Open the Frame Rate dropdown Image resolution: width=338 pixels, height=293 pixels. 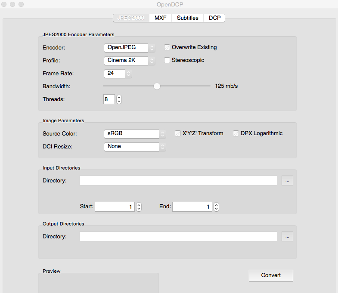(118, 74)
